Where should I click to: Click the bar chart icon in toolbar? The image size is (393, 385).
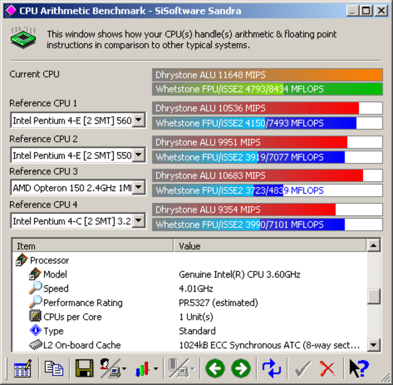(x=142, y=369)
